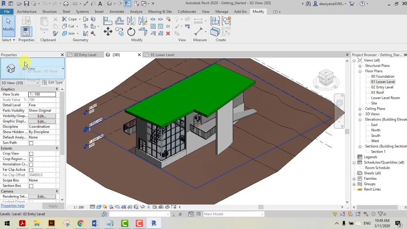
Task: Save the project with the Save icon
Action: point(26,4)
